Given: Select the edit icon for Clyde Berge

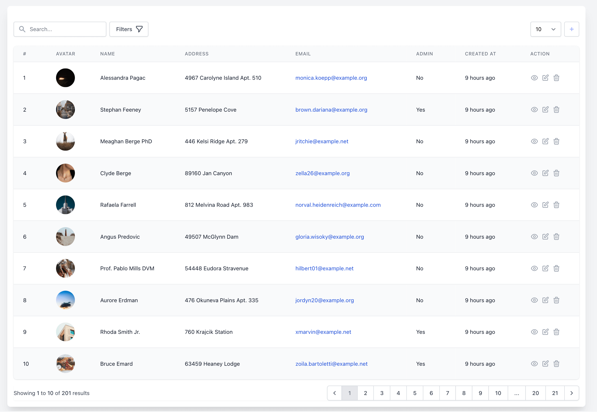Looking at the screenshot, I should pos(546,173).
